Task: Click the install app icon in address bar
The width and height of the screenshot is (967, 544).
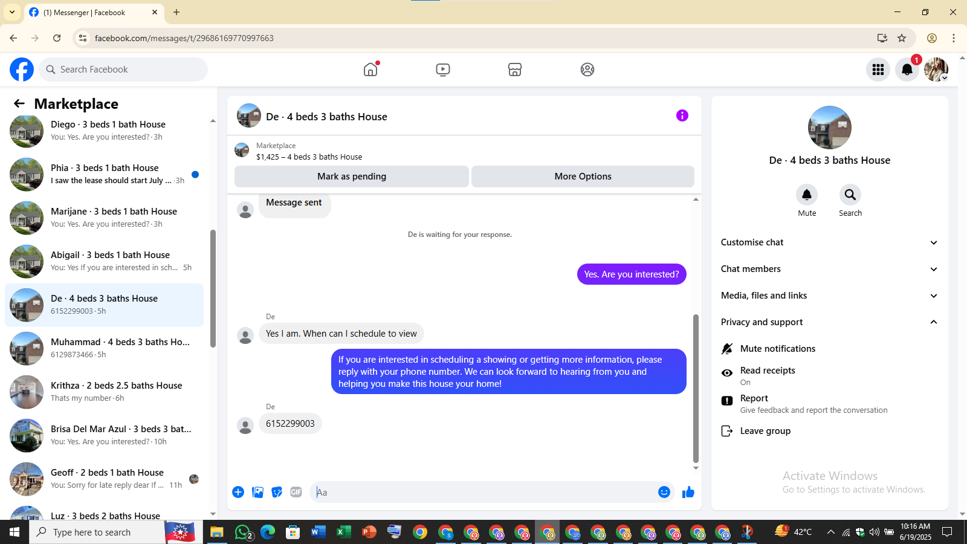Action: (x=882, y=38)
